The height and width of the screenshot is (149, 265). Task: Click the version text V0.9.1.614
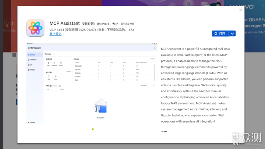57,30
